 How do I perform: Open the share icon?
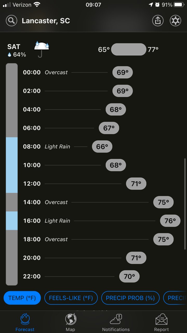point(158,21)
